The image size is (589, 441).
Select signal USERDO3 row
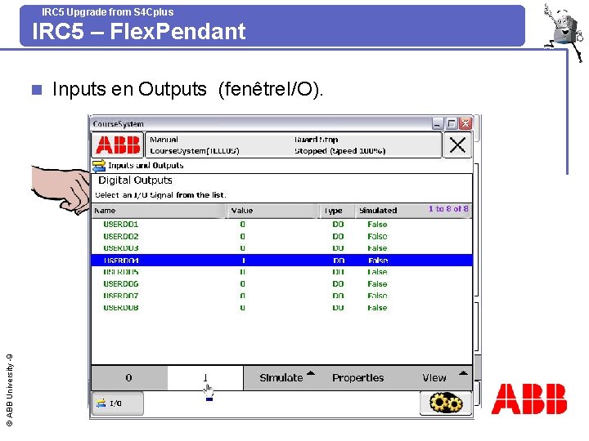tap(281, 248)
